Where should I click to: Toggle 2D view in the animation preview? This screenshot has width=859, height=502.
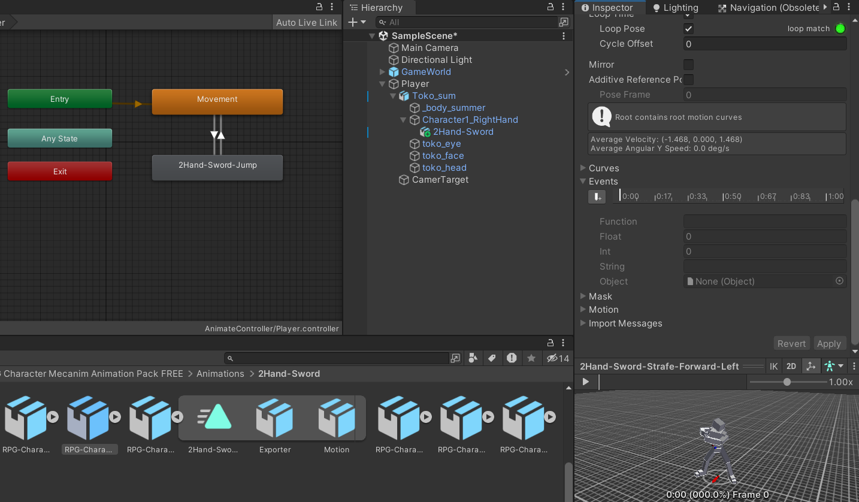click(791, 366)
